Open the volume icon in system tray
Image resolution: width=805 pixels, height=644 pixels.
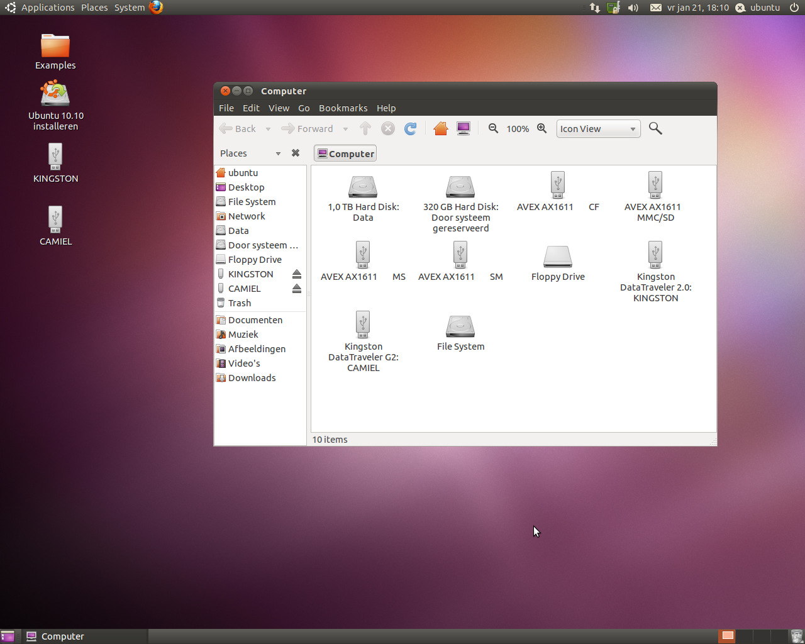click(x=633, y=8)
